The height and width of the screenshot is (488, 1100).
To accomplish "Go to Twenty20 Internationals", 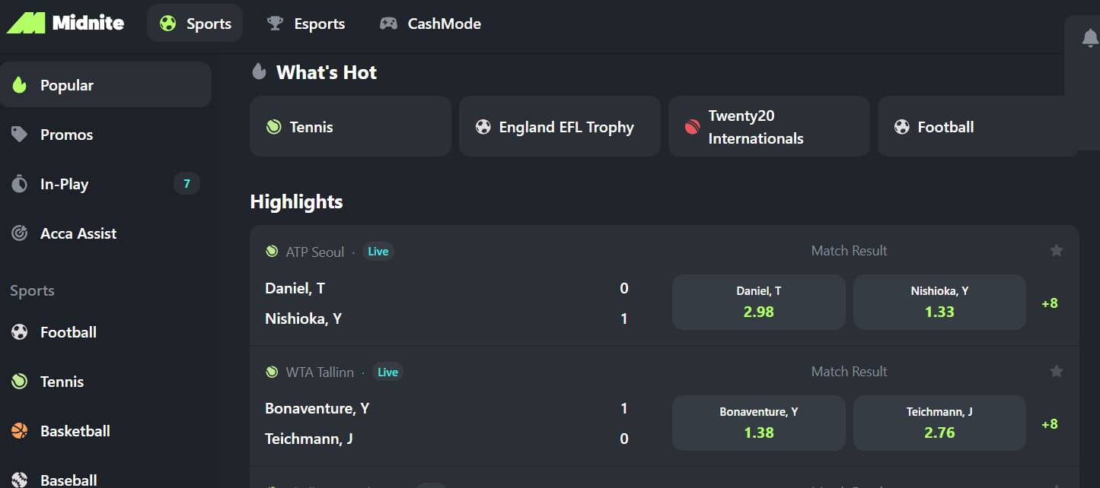I will 769,127.
